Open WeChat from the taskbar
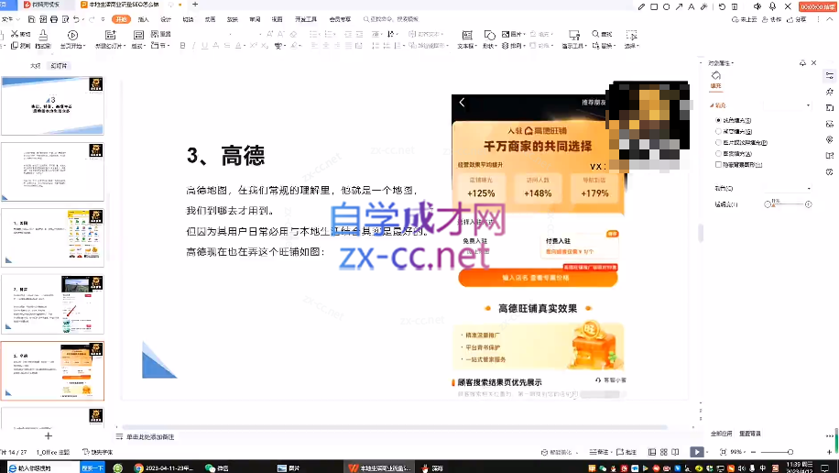 pos(217,467)
